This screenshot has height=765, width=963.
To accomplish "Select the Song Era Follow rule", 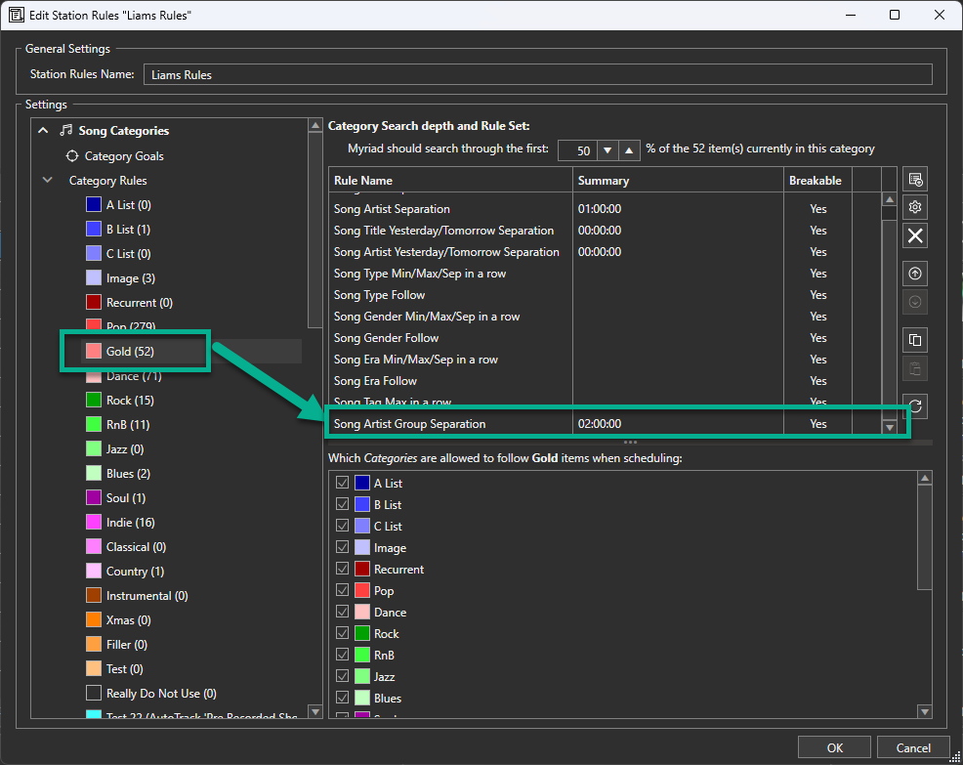I will (605, 381).
